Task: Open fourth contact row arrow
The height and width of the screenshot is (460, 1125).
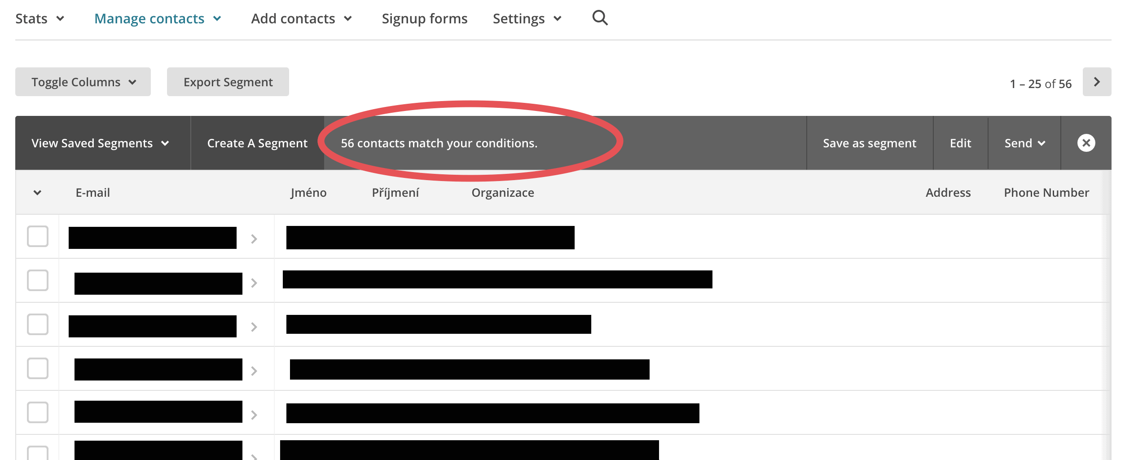Action: pos(254,371)
